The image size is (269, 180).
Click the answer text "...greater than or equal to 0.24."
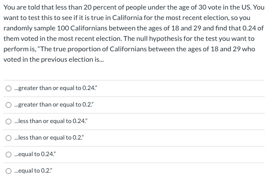coord(56,88)
